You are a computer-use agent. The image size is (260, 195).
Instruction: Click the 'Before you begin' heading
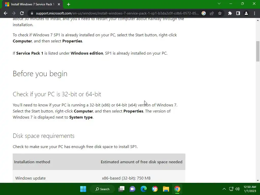tap(40, 74)
